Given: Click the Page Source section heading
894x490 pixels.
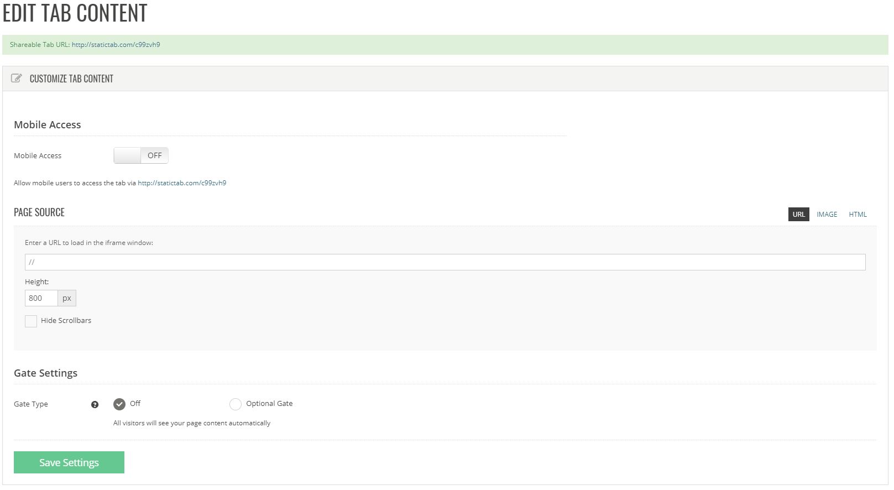Looking at the screenshot, I should click(39, 212).
